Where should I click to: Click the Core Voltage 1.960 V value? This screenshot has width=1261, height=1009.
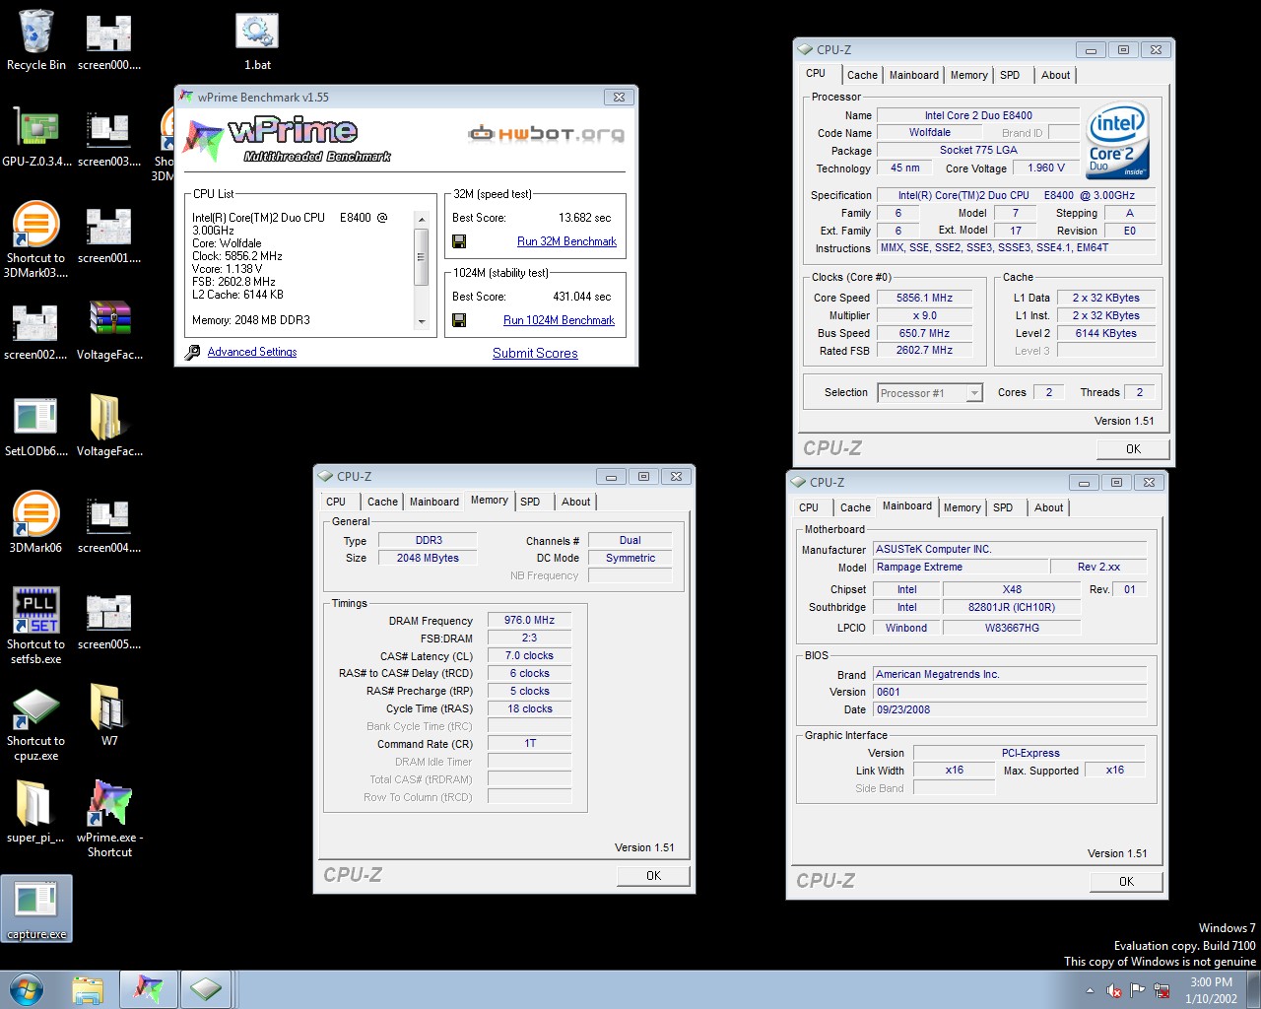pyautogui.click(x=1046, y=168)
